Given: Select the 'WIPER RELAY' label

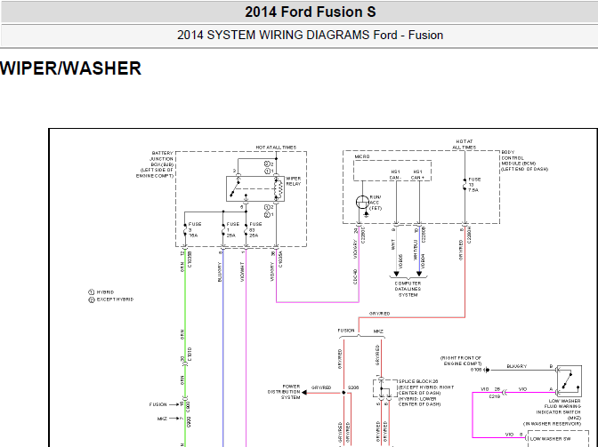Looking at the screenshot, I should click(294, 181).
